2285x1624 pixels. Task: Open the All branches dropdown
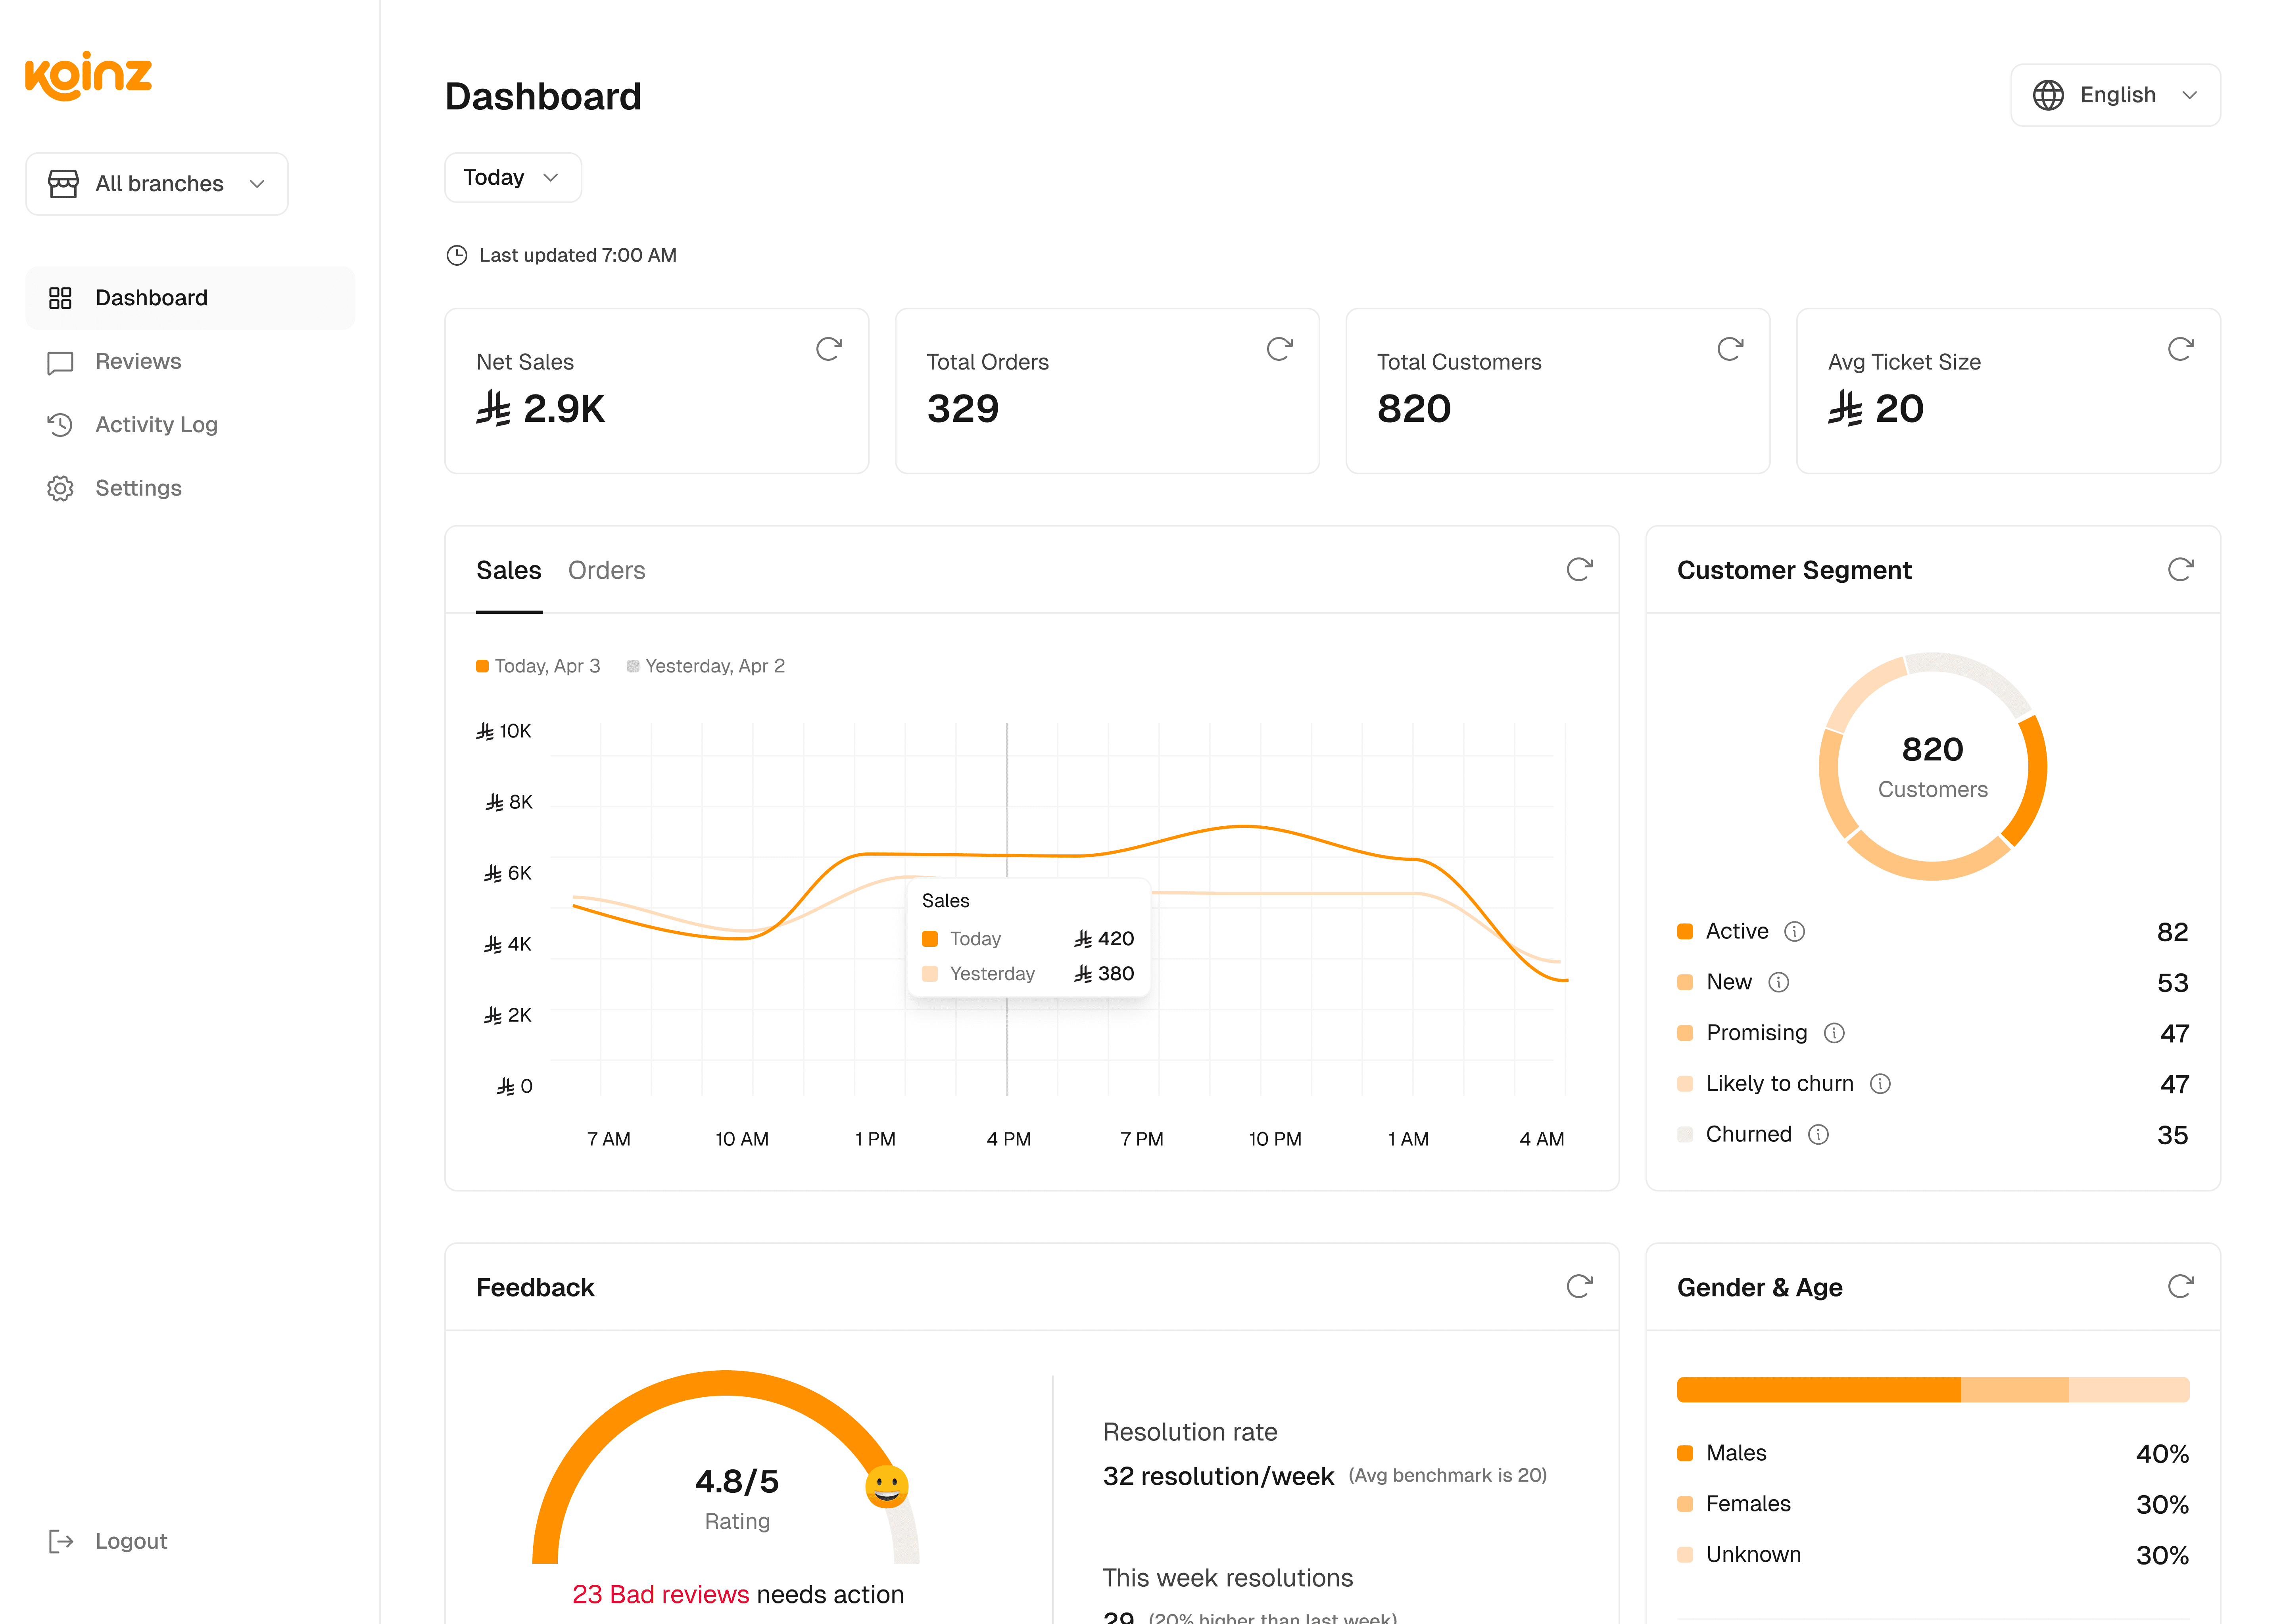coord(157,184)
